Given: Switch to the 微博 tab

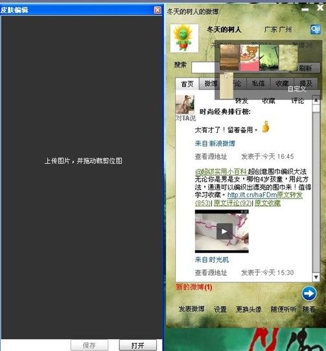Looking at the screenshot, I should [x=211, y=84].
